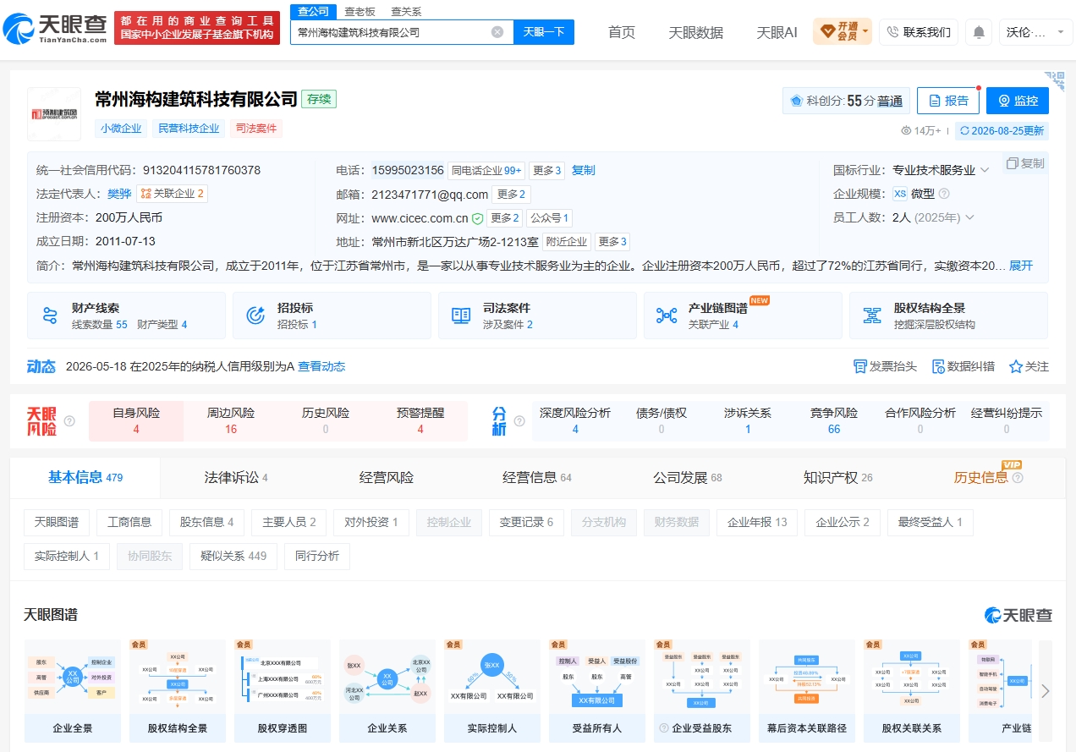This screenshot has width=1076, height=752.
Task: Open legal representative 樊骅 link
Action: [119, 194]
